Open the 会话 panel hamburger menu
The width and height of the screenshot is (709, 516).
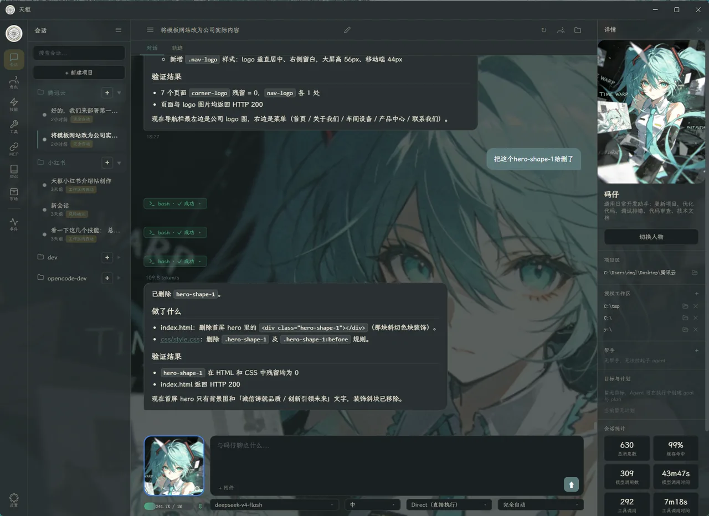click(118, 30)
